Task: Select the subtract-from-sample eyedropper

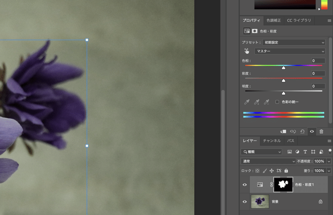Action: point(266,102)
